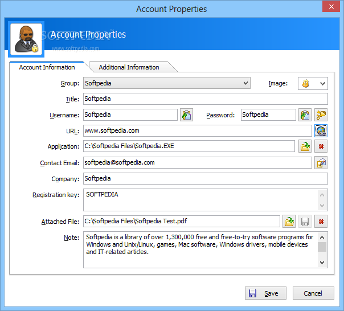Switch to the Additional Information tab
344x311 pixels.
129,67
